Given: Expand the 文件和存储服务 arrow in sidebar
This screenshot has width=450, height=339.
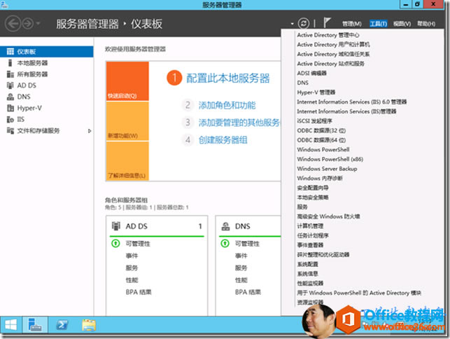Looking at the screenshot, I should point(90,131).
